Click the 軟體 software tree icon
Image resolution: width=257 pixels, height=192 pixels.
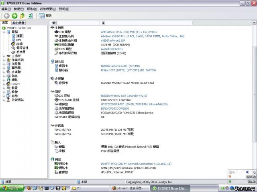click(x=8, y=92)
